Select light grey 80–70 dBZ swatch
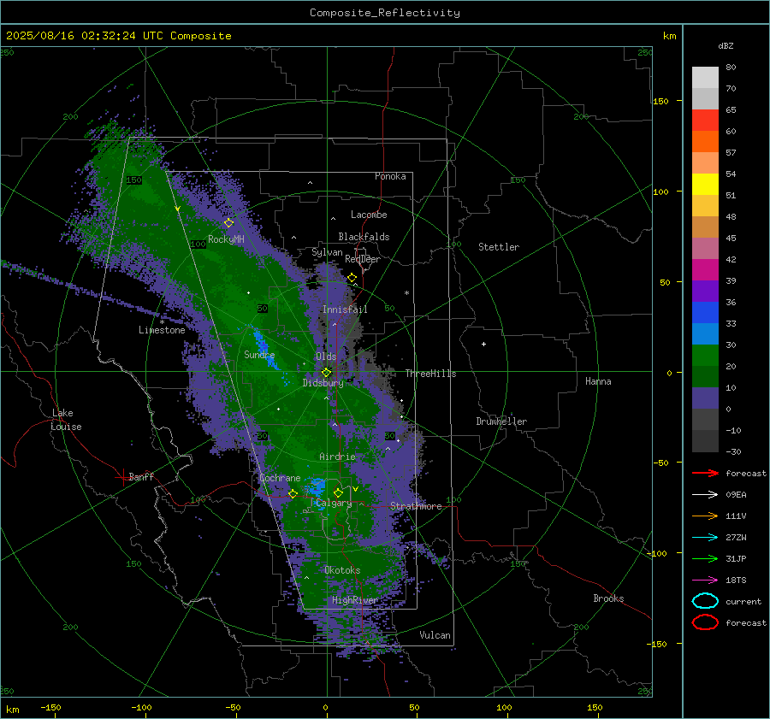Image resolution: width=770 pixels, height=719 pixels. [x=705, y=78]
